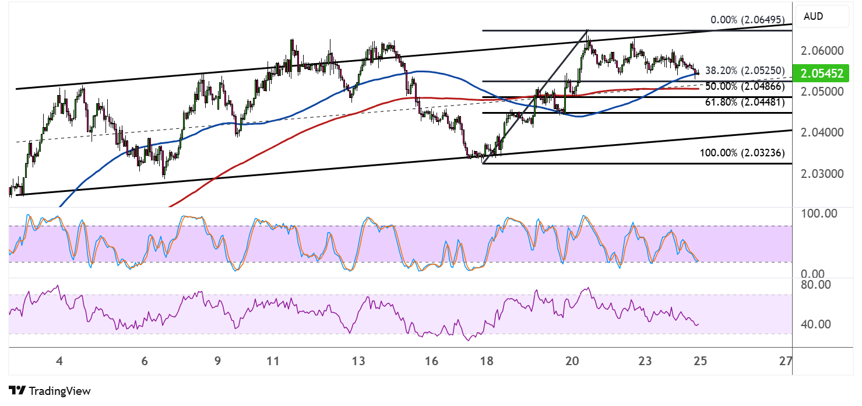
Task: Click date label 4 on time axis
Action: (59, 361)
